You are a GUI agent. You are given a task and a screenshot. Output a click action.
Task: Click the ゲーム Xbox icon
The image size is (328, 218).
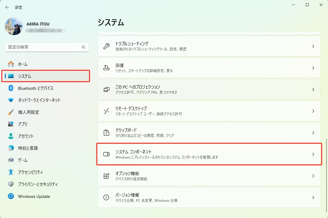tap(10, 160)
